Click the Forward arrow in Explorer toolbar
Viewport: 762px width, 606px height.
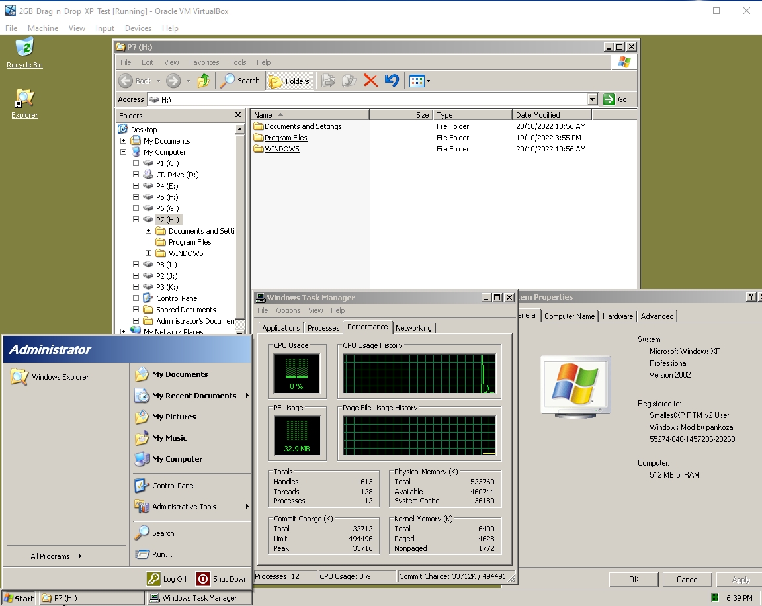[173, 81]
